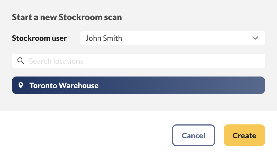Screen dimensions: 277x159
Task: Click the Stockroom user label
Action: [x=39, y=38]
